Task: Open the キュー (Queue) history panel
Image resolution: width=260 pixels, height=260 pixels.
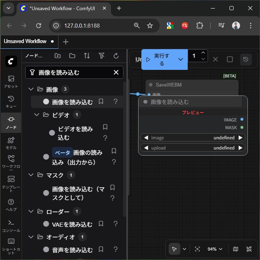Action: [x=11, y=101]
